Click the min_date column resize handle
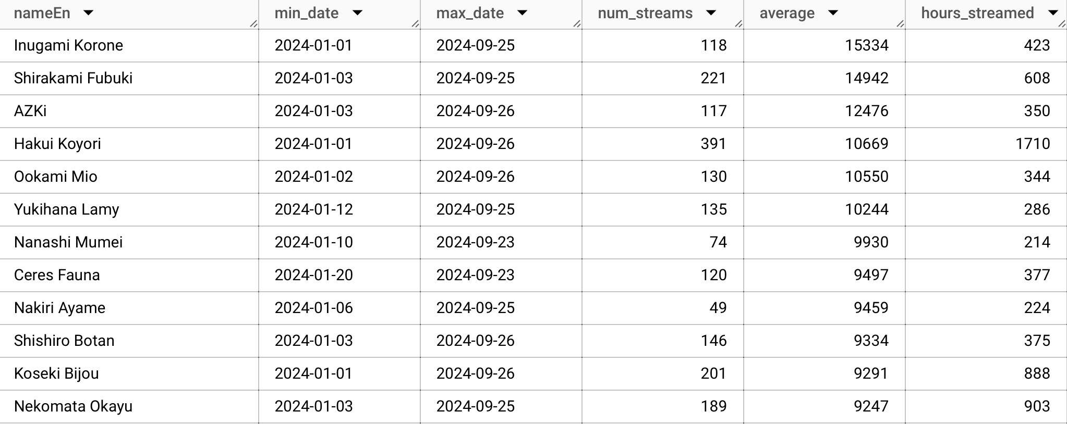Screen dimensions: 1067x424 415,23
